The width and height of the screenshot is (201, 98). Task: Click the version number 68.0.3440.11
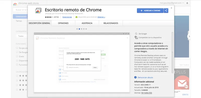146,85
